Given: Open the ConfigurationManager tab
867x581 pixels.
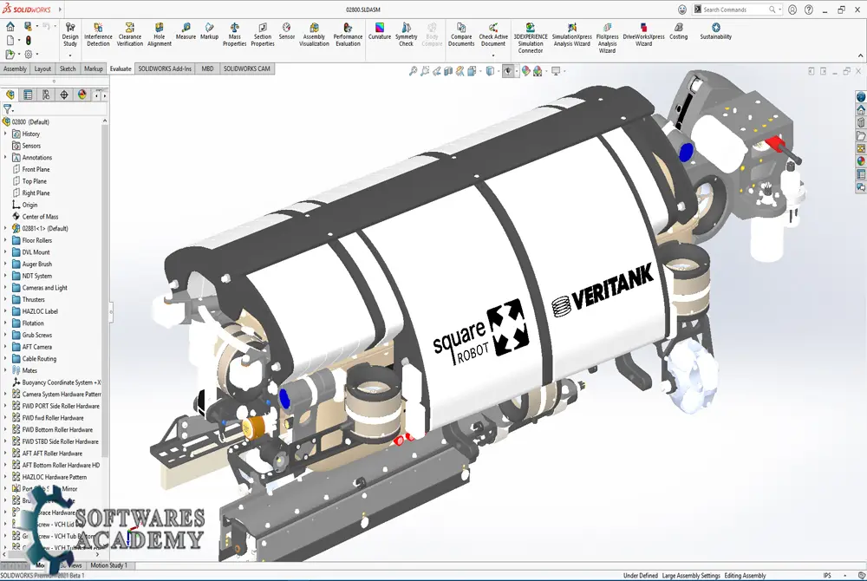Looking at the screenshot, I should [46, 95].
